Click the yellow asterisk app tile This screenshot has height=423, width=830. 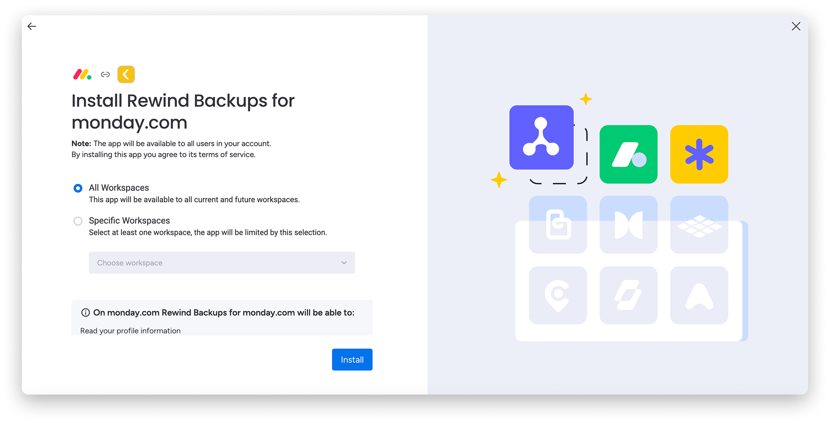(699, 154)
